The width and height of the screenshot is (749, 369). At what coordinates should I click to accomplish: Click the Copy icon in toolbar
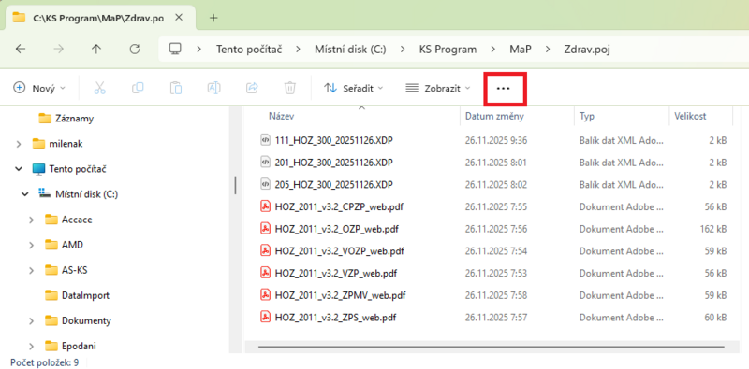point(138,88)
